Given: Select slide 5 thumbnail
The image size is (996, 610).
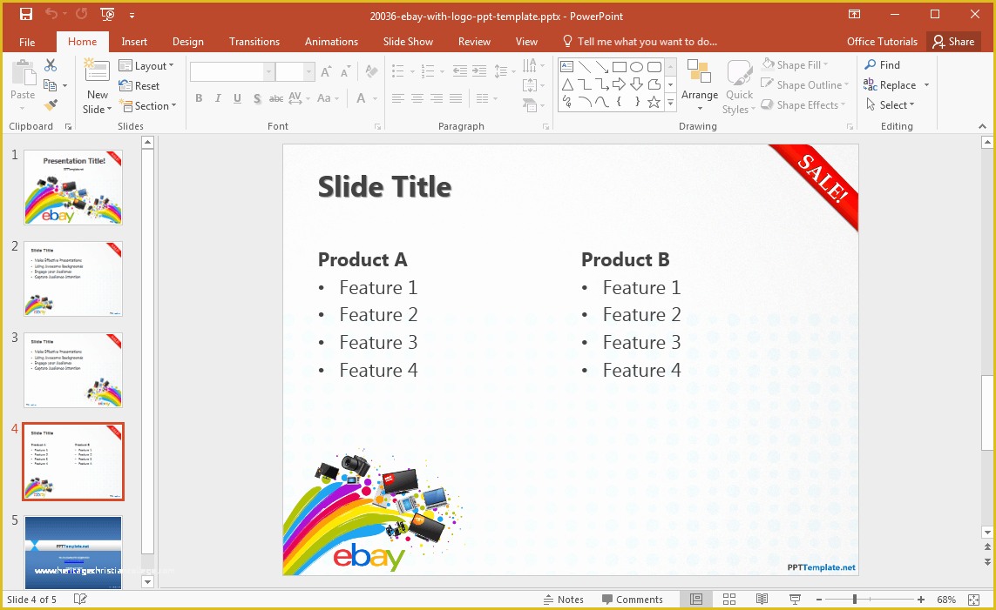Looking at the screenshot, I should [73, 553].
